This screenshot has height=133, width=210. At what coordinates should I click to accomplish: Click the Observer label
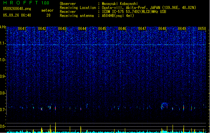click(68, 4)
